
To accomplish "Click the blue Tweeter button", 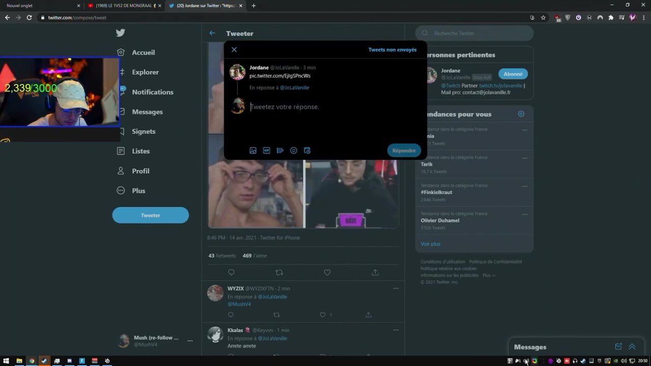I will (x=151, y=215).
